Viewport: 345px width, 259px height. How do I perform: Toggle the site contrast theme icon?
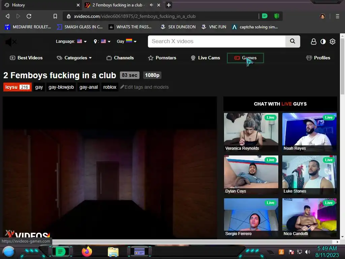tap(323, 41)
